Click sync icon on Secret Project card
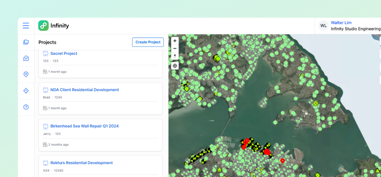This screenshot has height=177, width=381. pyautogui.click(x=45, y=72)
